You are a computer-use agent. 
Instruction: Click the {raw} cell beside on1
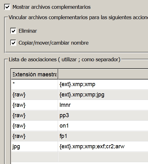[x=34, y=126]
